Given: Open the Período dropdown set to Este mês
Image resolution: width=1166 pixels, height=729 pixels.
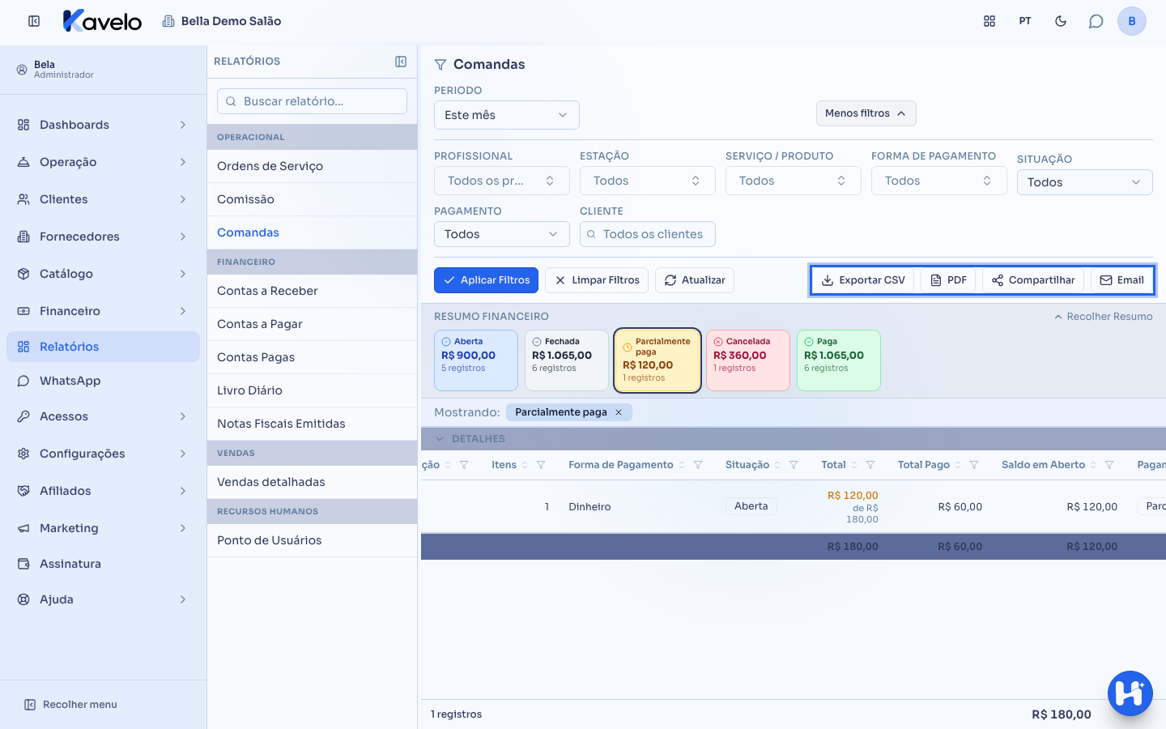Looking at the screenshot, I should pos(507,115).
